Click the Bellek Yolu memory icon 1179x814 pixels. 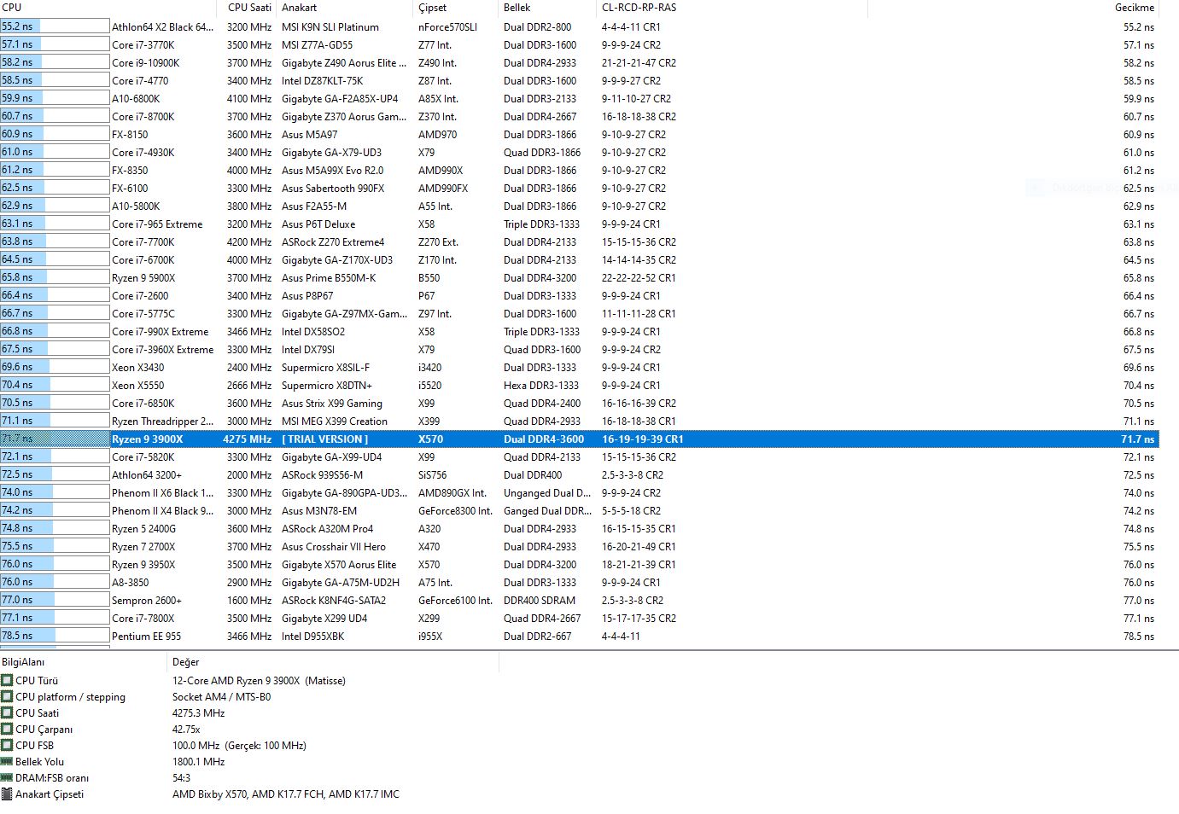7,761
